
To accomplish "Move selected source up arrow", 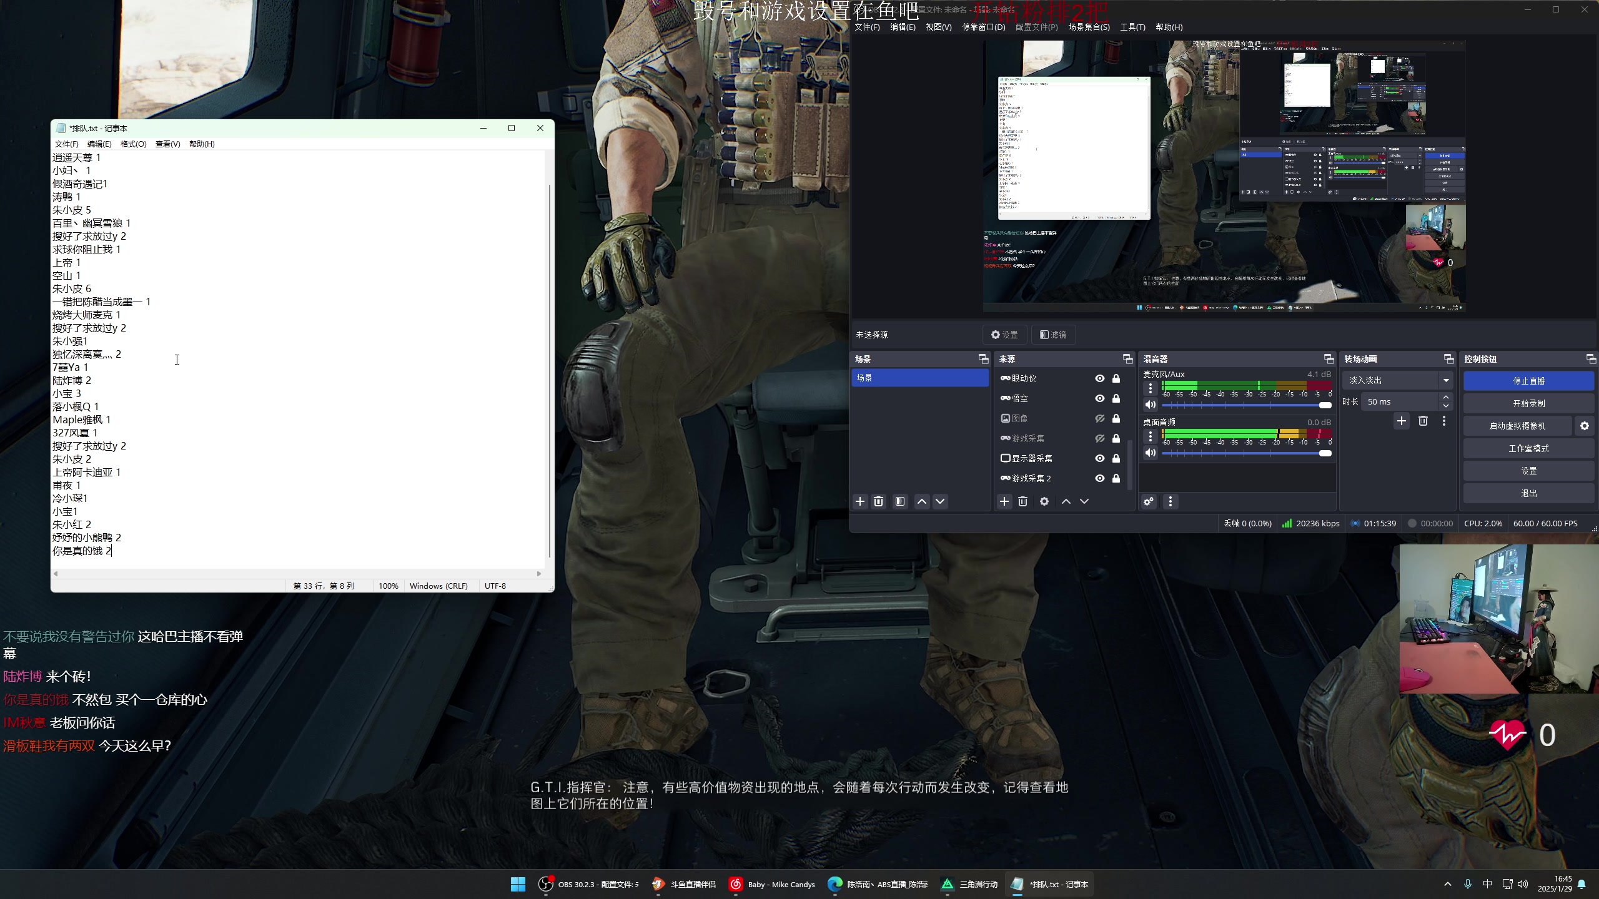I will 1066,501.
